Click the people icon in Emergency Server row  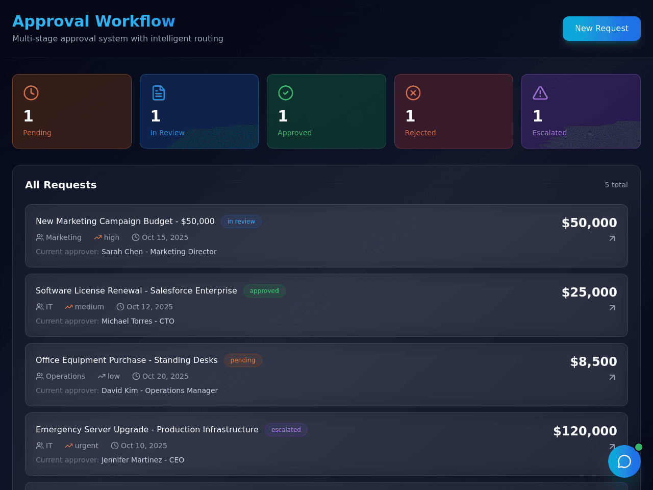(x=40, y=446)
